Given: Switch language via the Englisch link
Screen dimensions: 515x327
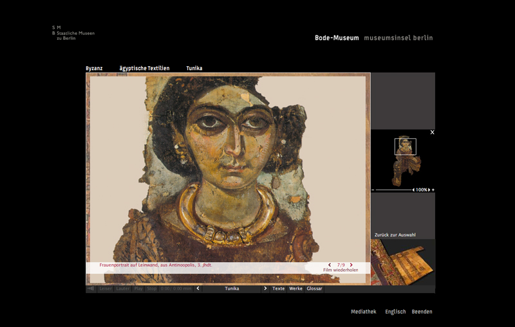Looking at the screenshot, I should [x=395, y=312].
